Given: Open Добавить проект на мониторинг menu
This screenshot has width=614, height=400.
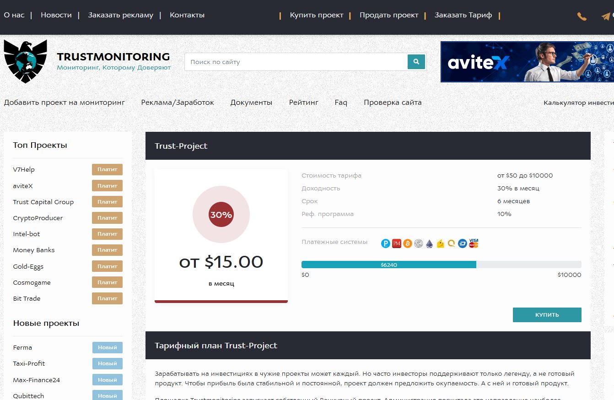Looking at the screenshot, I should (65, 103).
